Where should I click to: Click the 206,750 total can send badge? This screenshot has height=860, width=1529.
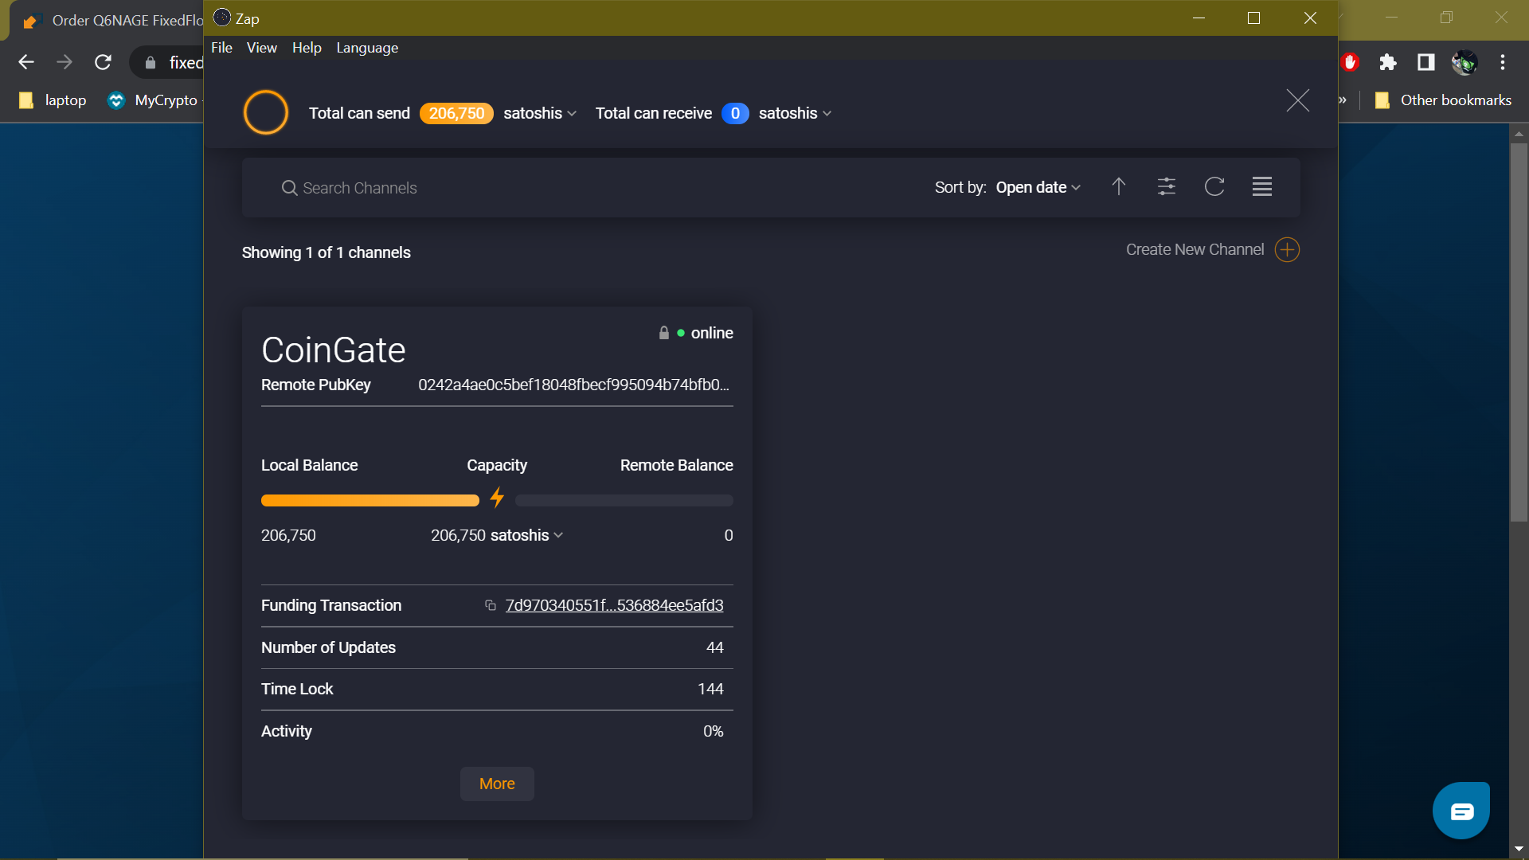point(456,113)
